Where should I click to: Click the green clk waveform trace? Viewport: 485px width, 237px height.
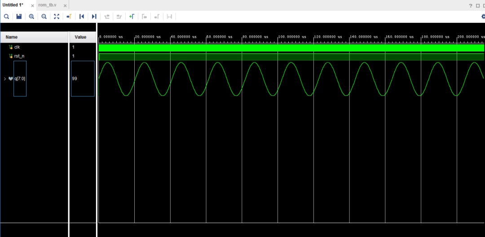291,48
